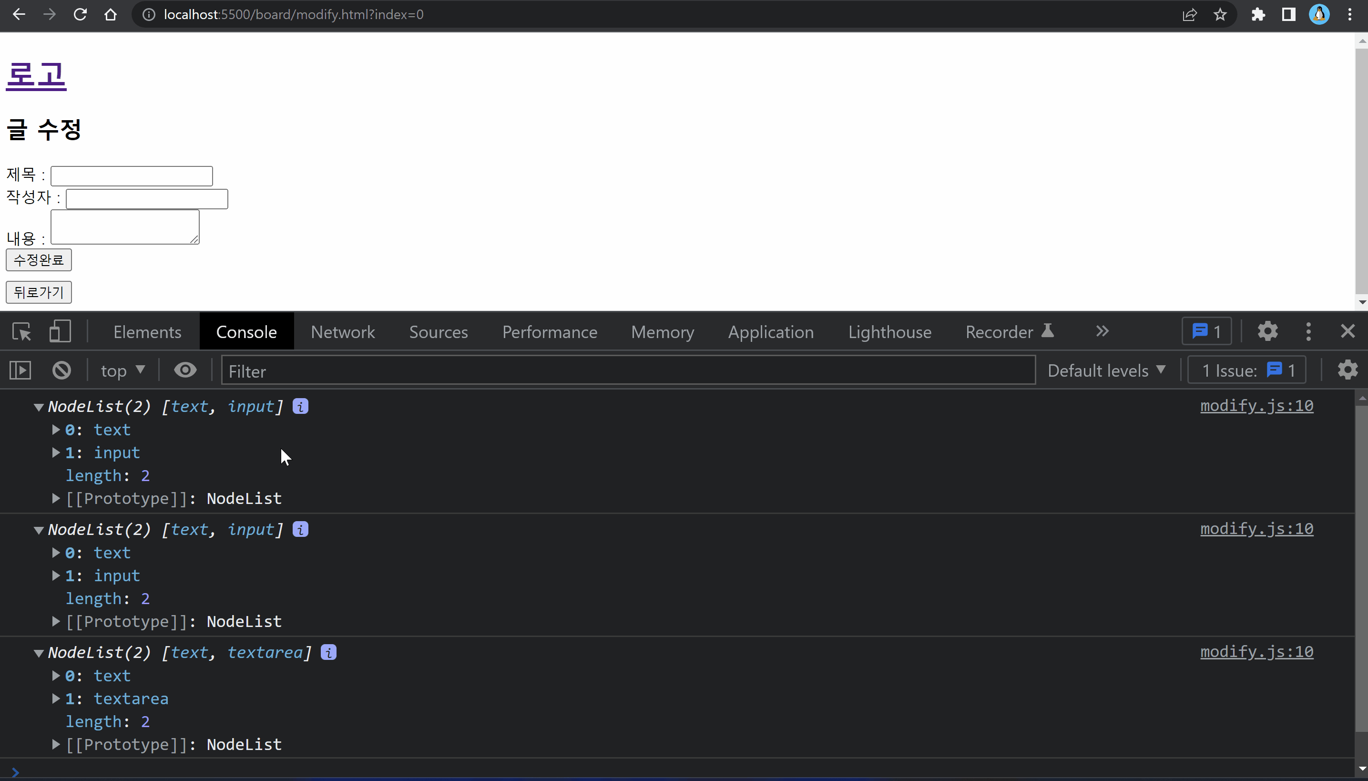Reload the page via browser refresh icon

(81, 14)
